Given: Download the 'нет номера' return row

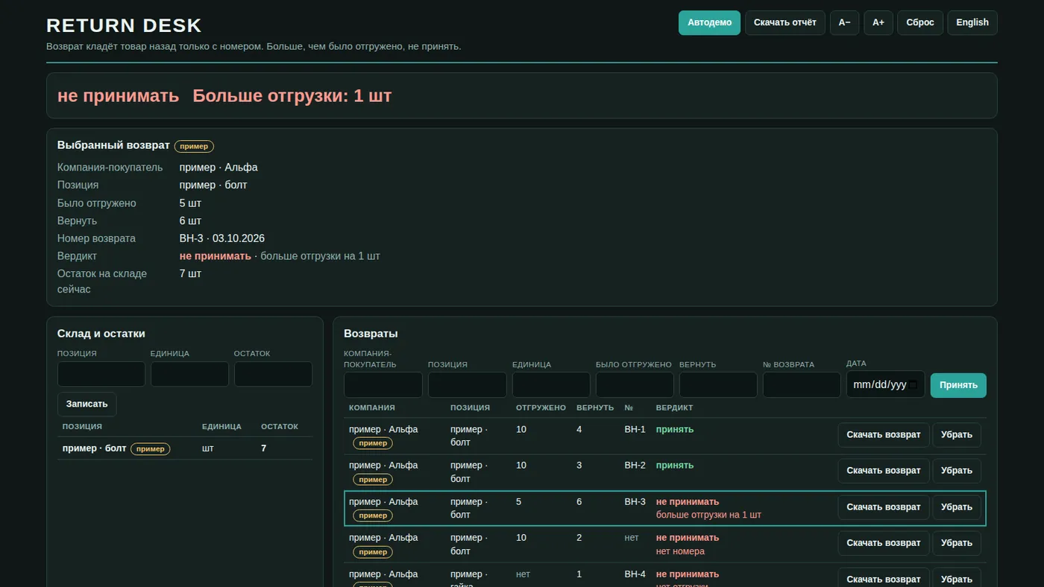Looking at the screenshot, I should [x=884, y=543].
